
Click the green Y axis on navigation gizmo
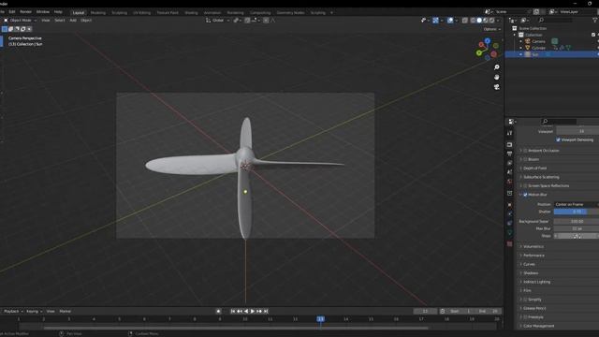[479, 53]
